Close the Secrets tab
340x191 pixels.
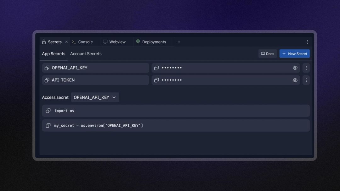pos(66,42)
